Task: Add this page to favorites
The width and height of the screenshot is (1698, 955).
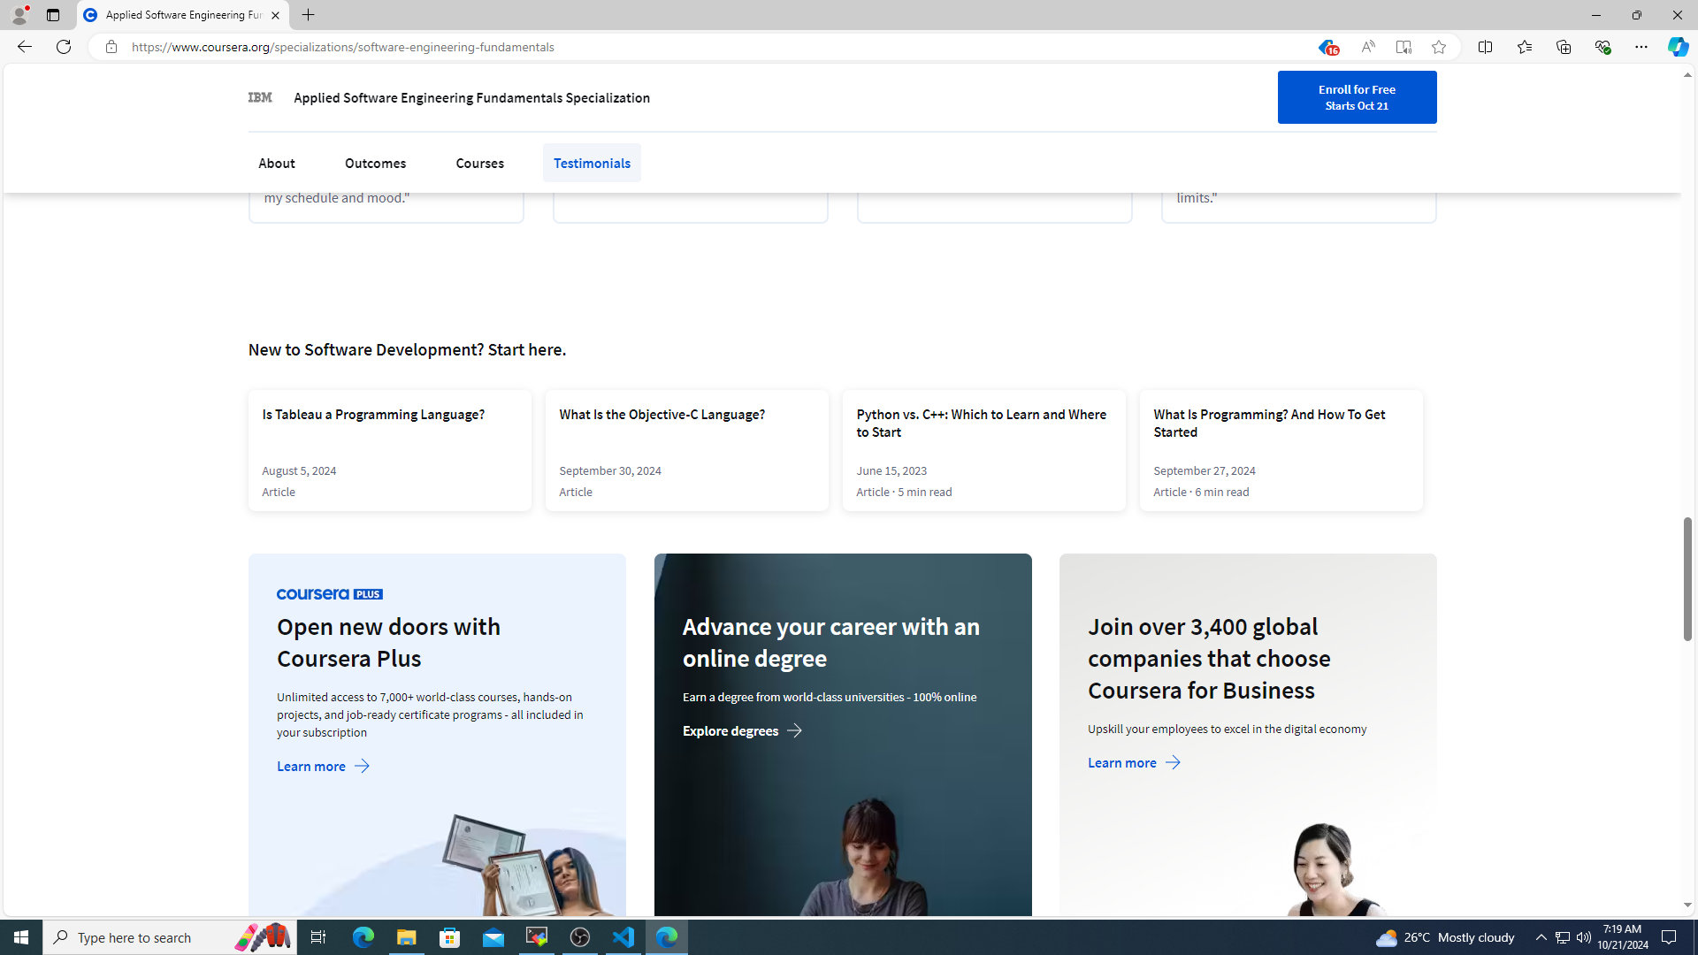Action: point(1439,47)
